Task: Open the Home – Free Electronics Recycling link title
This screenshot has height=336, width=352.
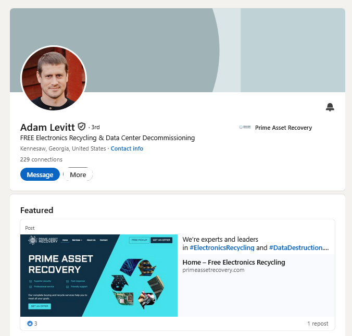Action: coord(234,263)
